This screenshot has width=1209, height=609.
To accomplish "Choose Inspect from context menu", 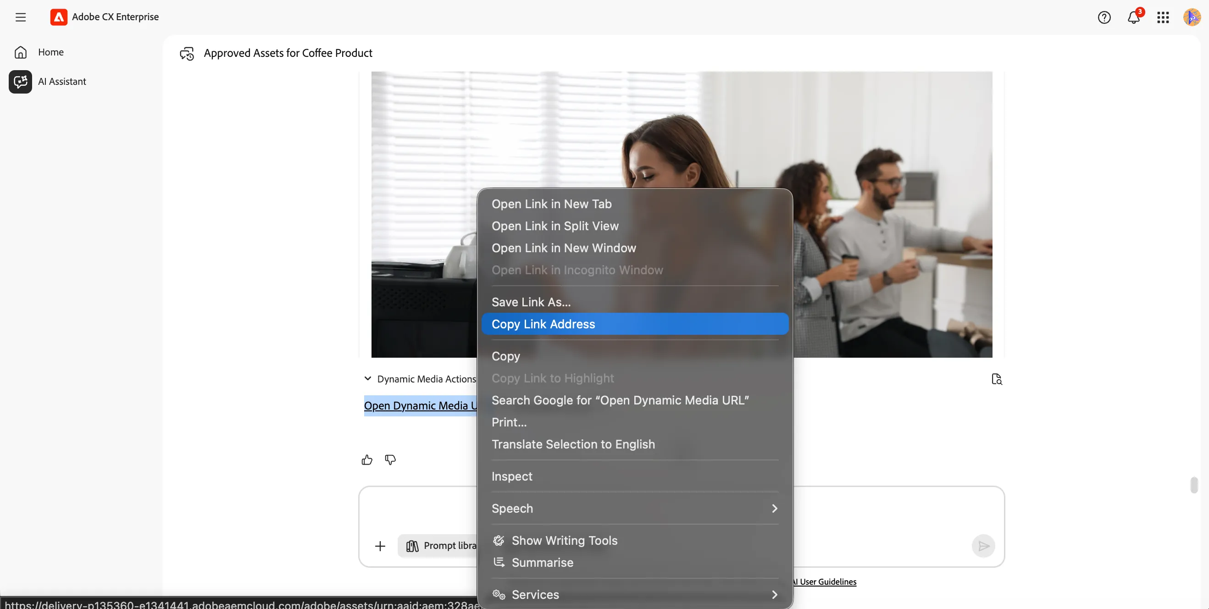I will [x=634, y=476].
